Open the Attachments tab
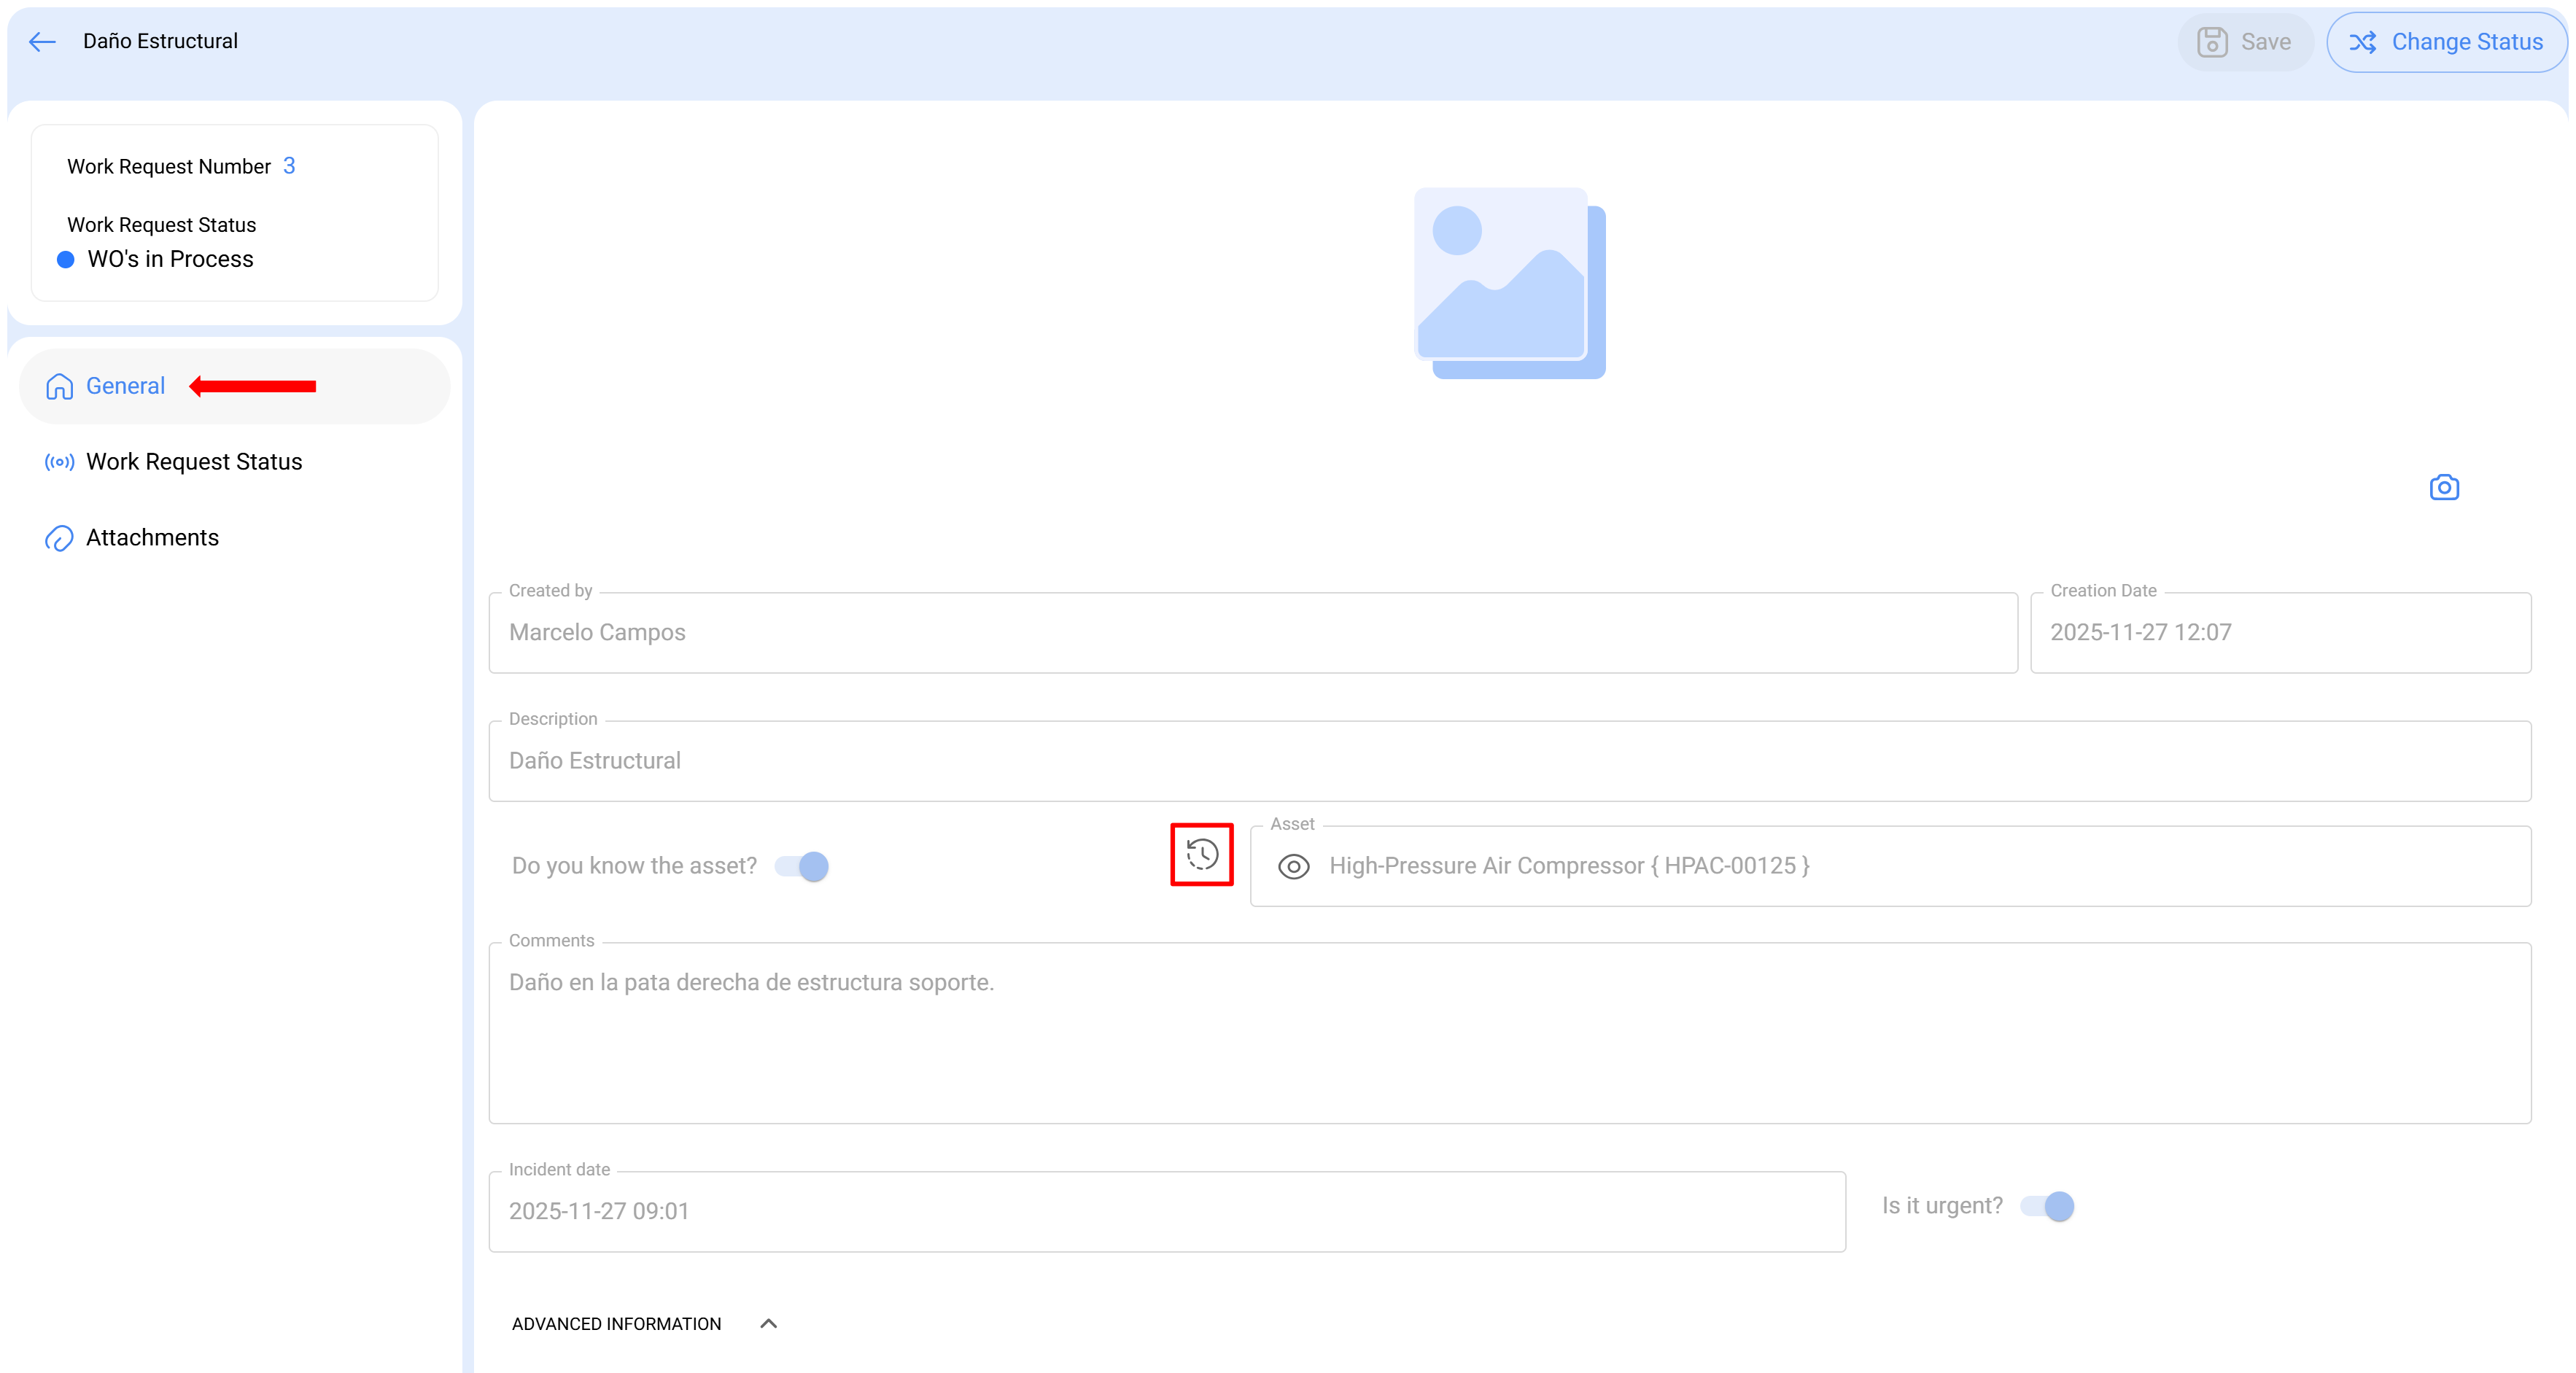This screenshot has width=2576, height=1373. coord(152,538)
